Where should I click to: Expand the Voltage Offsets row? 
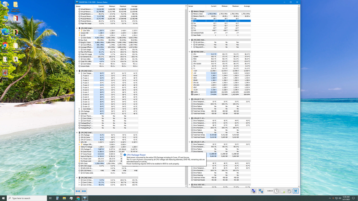click(x=79, y=144)
